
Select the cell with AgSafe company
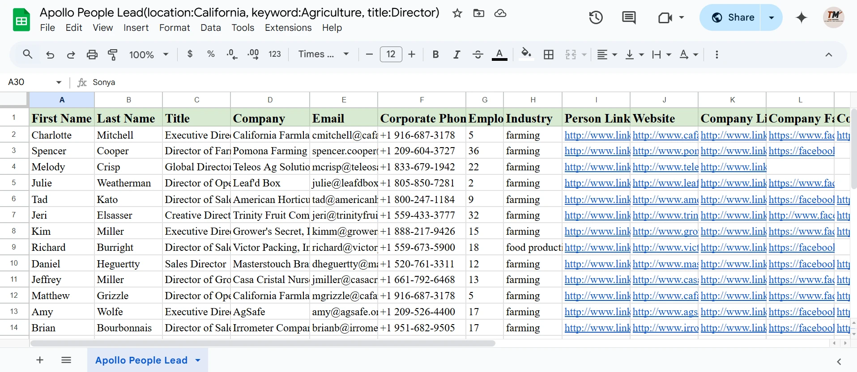pyautogui.click(x=270, y=312)
